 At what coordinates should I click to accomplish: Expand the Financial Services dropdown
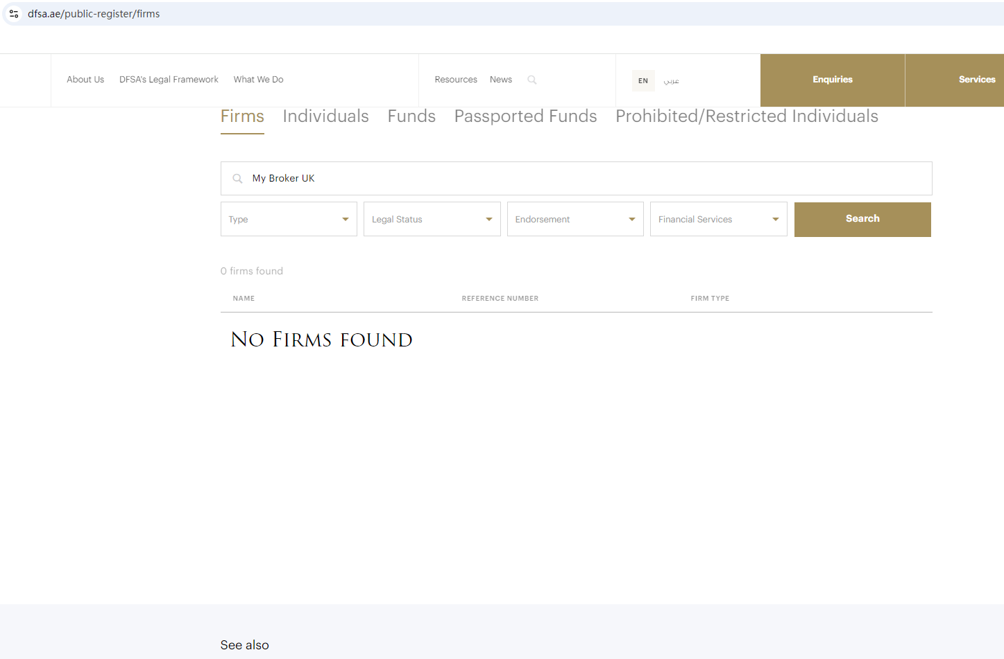pyautogui.click(x=719, y=219)
